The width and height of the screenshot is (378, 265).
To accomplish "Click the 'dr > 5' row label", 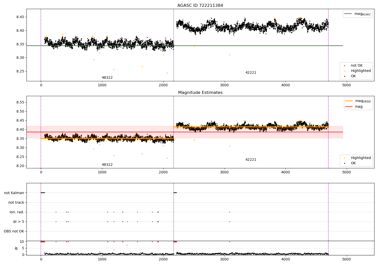I will click(x=19, y=222).
